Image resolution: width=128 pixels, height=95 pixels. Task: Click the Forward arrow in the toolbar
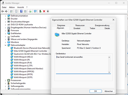(x=6, y=11)
